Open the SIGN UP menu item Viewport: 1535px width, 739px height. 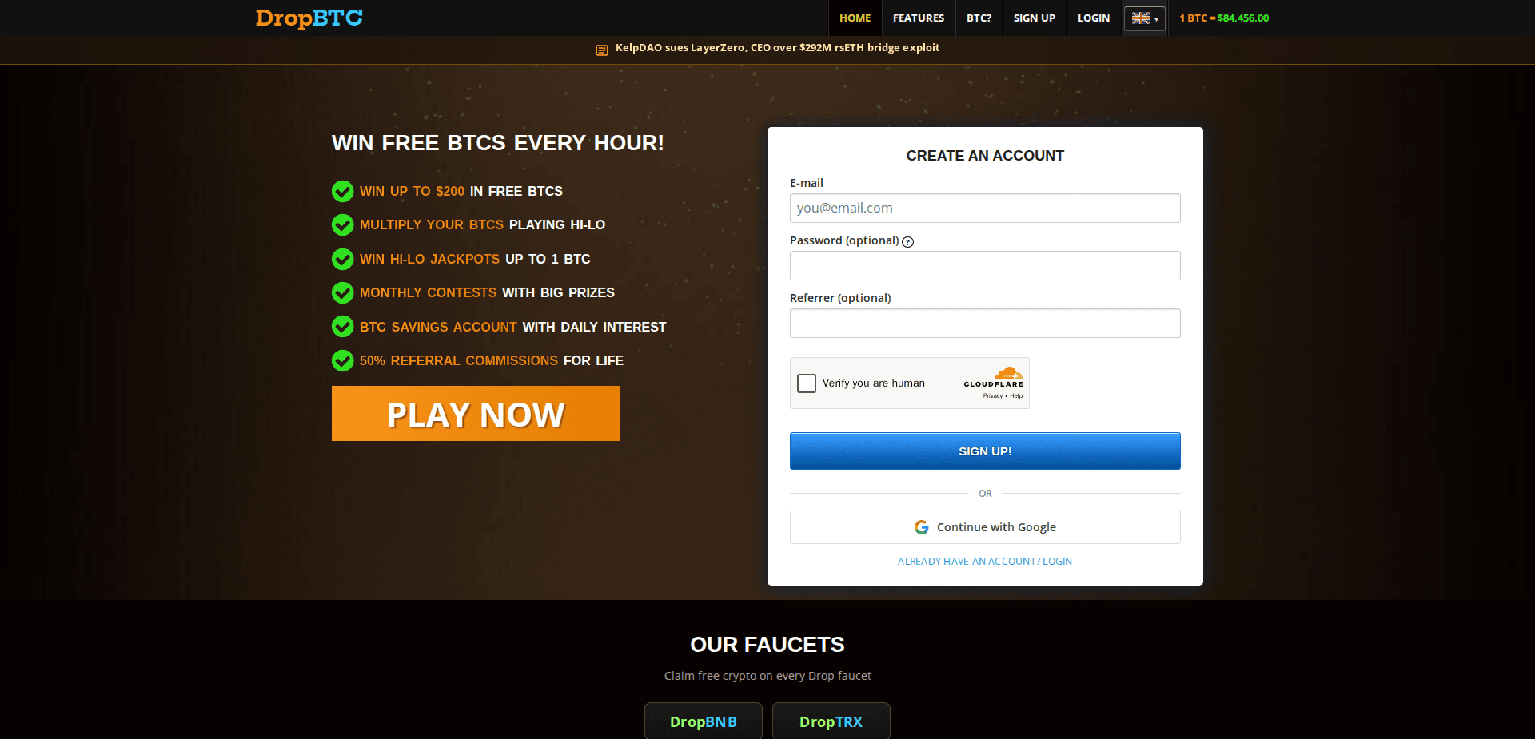pyautogui.click(x=1035, y=18)
